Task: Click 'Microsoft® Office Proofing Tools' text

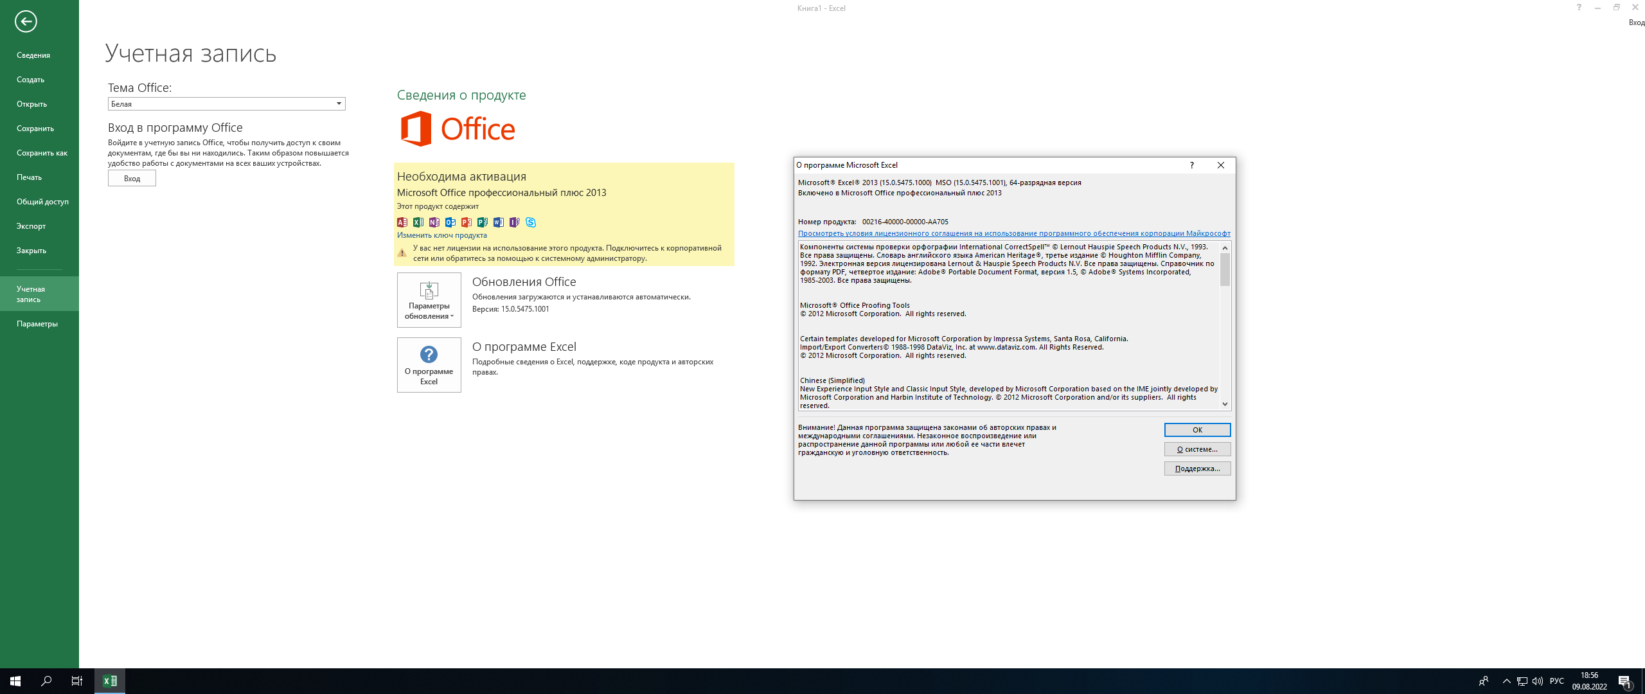Action: [855, 305]
